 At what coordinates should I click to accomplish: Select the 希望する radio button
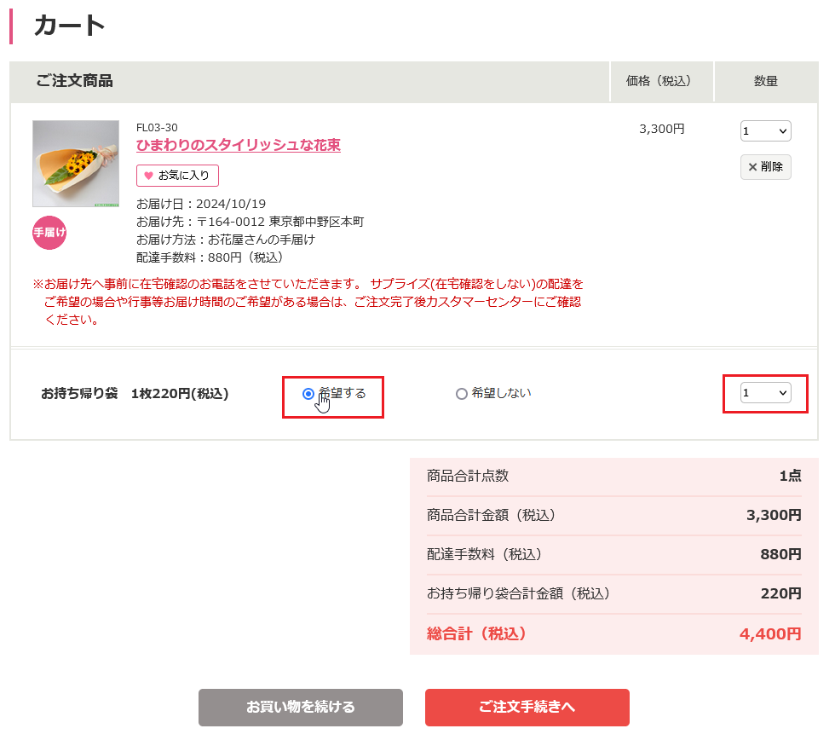click(308, 394)
